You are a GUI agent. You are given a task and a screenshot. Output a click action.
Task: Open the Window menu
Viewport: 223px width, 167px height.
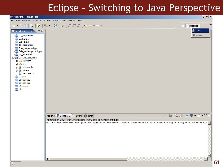pyautogui.click(x=72, y=21)
